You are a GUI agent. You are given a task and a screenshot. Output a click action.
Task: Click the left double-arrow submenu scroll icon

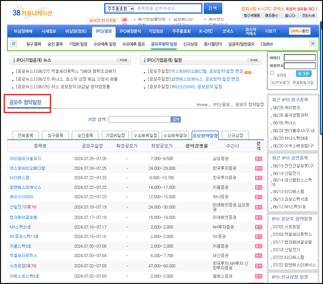14,44
